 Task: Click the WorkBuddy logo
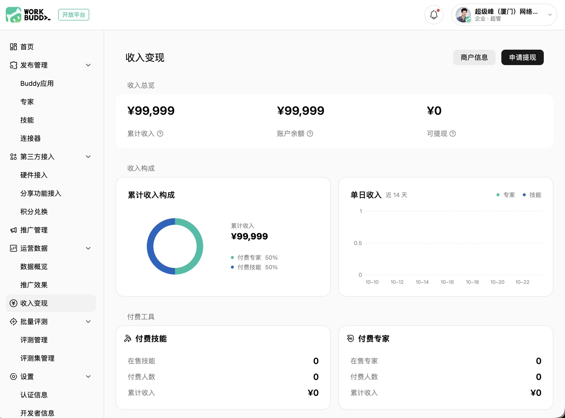[28, 15]
